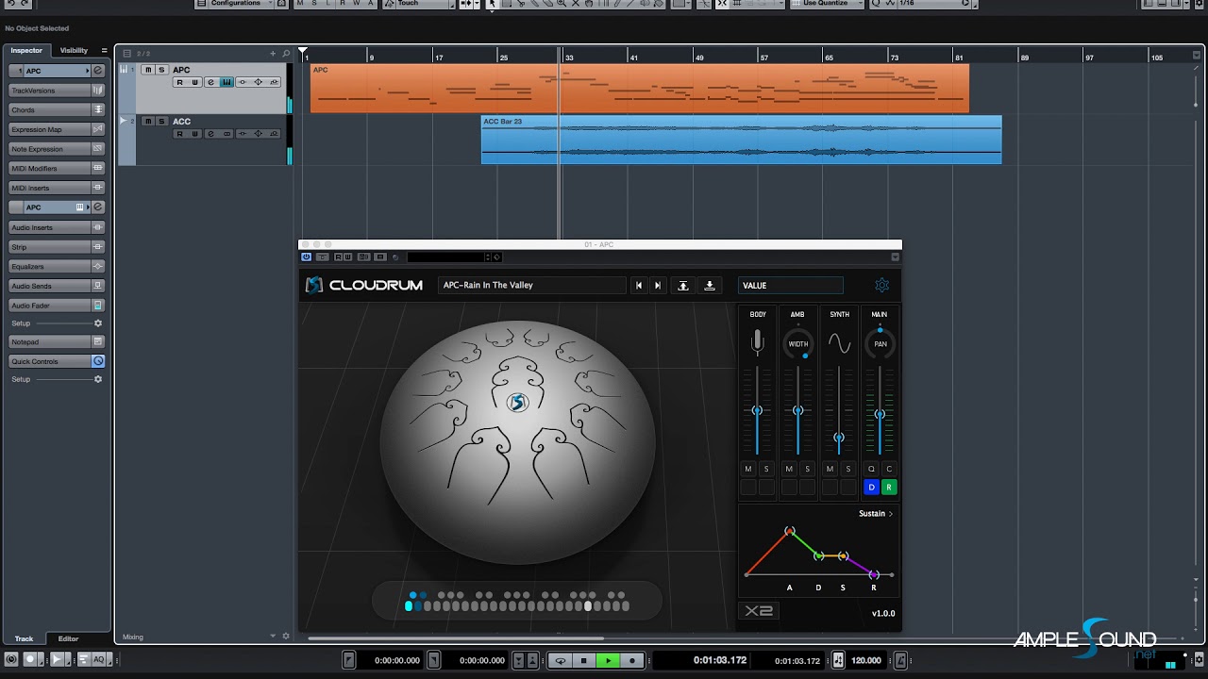Open the plugin window options dropdown arrow

pos(895,257)
